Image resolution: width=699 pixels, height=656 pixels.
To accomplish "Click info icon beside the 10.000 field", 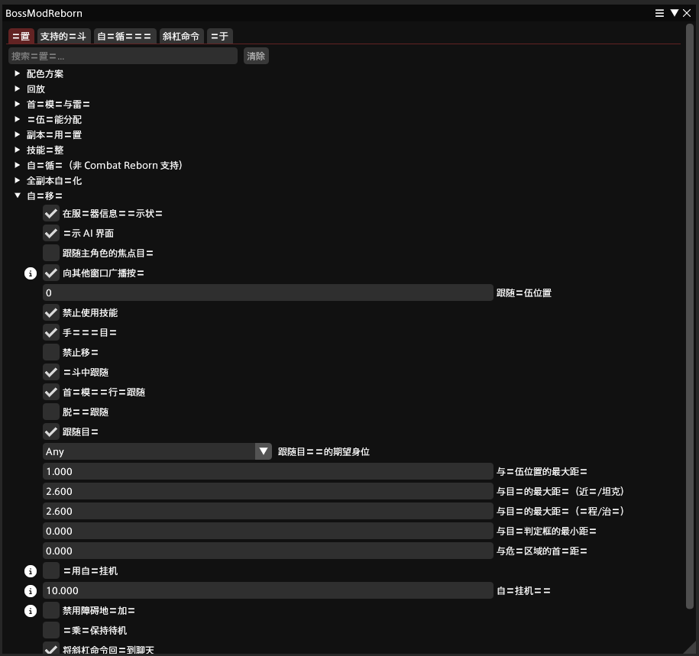I will click(31, 591).
